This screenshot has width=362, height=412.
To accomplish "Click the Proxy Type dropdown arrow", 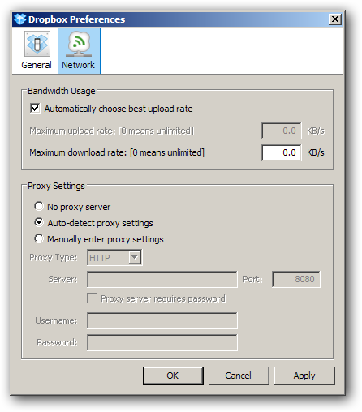I will coord(134,257).
